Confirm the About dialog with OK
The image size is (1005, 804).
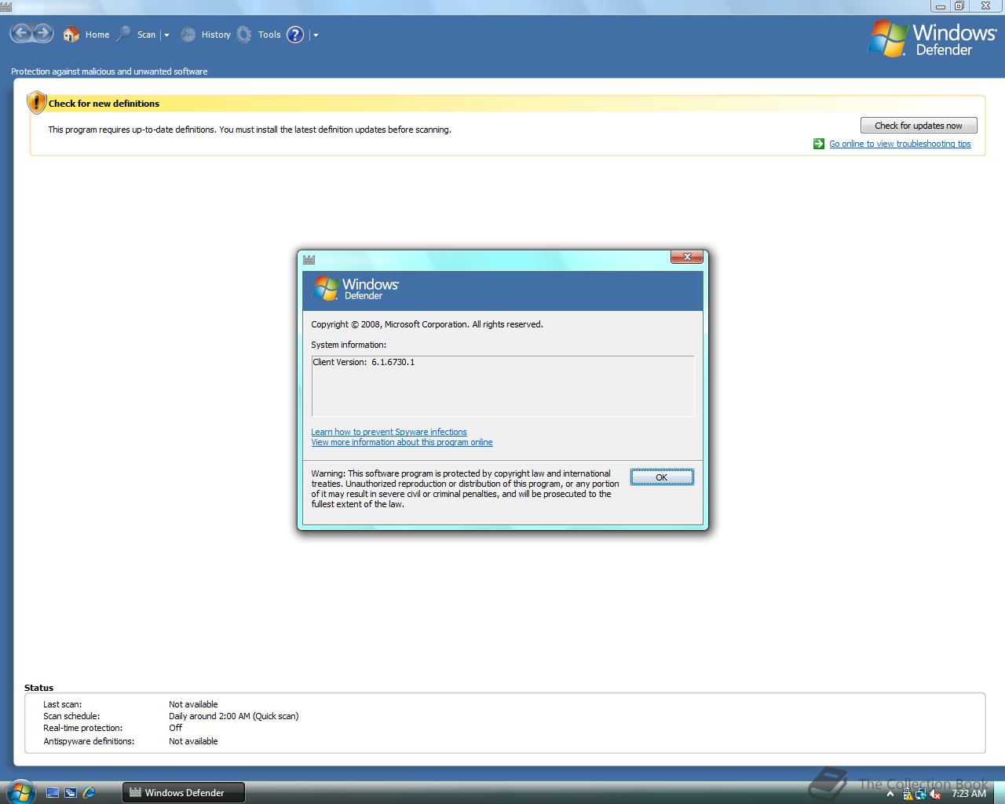(x=662, y=477)
